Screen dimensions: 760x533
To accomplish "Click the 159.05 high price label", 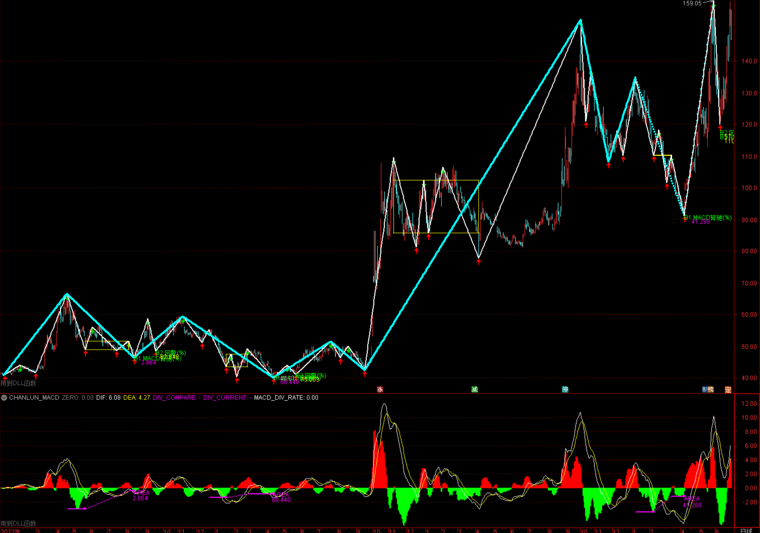I will click(692, 3).
